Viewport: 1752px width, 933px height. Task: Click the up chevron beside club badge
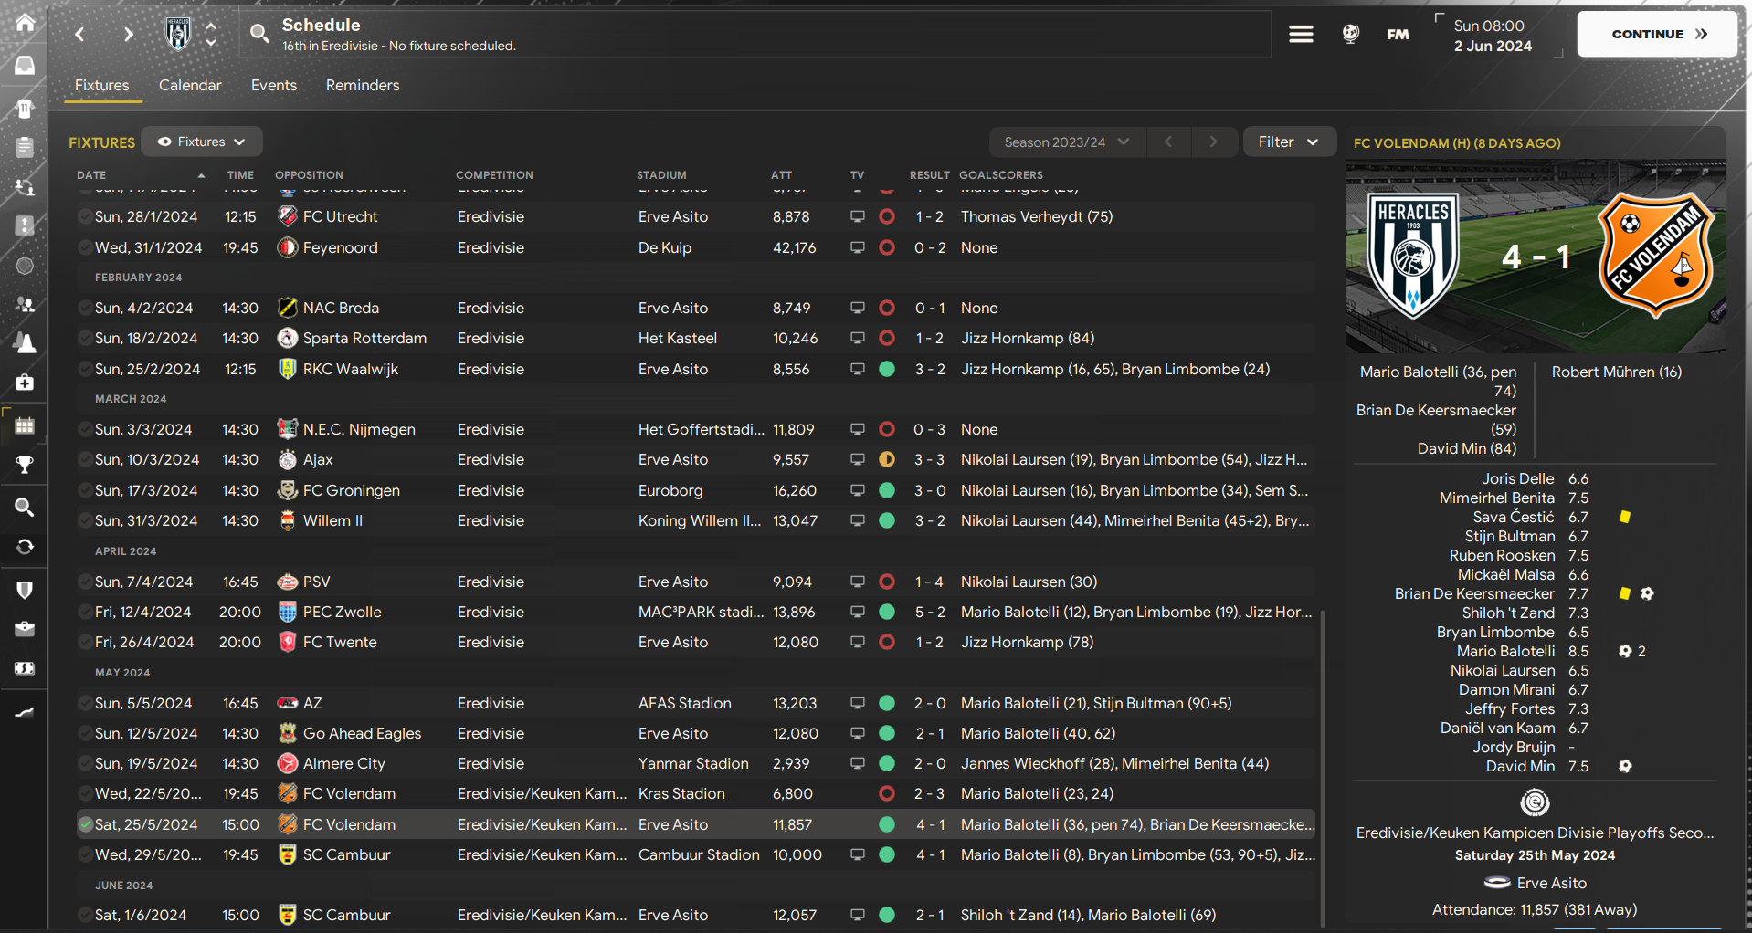point(211,26)
